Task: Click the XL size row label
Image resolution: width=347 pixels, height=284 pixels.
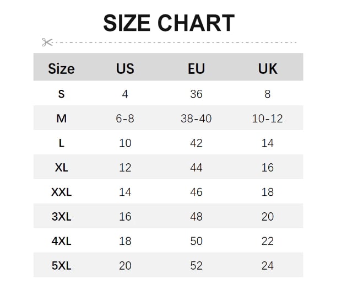Action: [61, 168]
